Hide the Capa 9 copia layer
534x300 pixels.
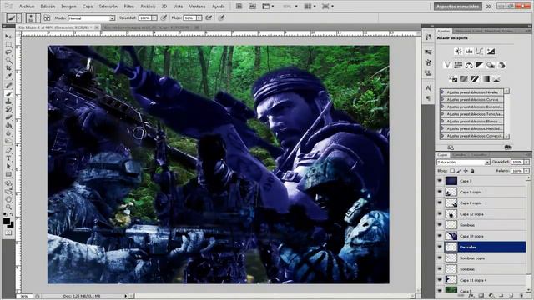coord(440,192)
